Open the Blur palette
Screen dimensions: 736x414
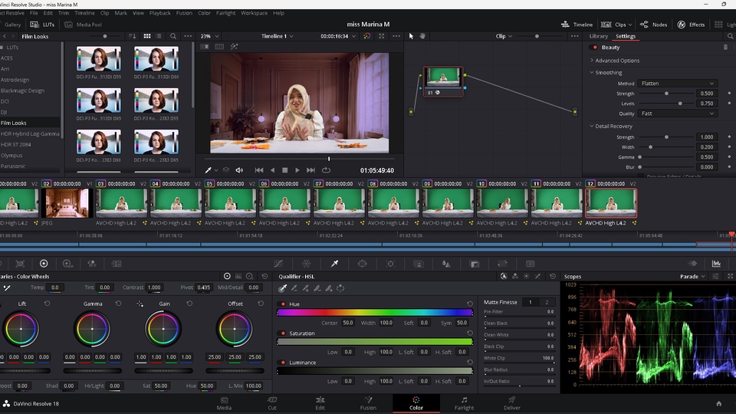[446, 264]
